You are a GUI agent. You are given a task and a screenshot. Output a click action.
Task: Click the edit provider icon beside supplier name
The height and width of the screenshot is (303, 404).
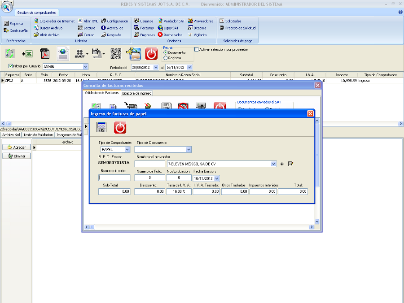tap(290, 164)
